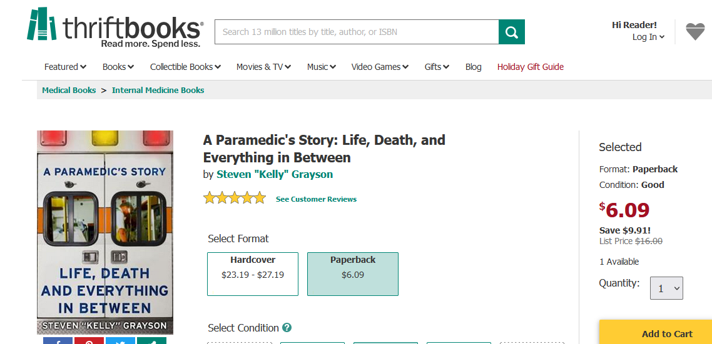The height and width of the screenshot is (344, 712).
Task: Open the wishlist heart icon
Action: coord(695,32)
